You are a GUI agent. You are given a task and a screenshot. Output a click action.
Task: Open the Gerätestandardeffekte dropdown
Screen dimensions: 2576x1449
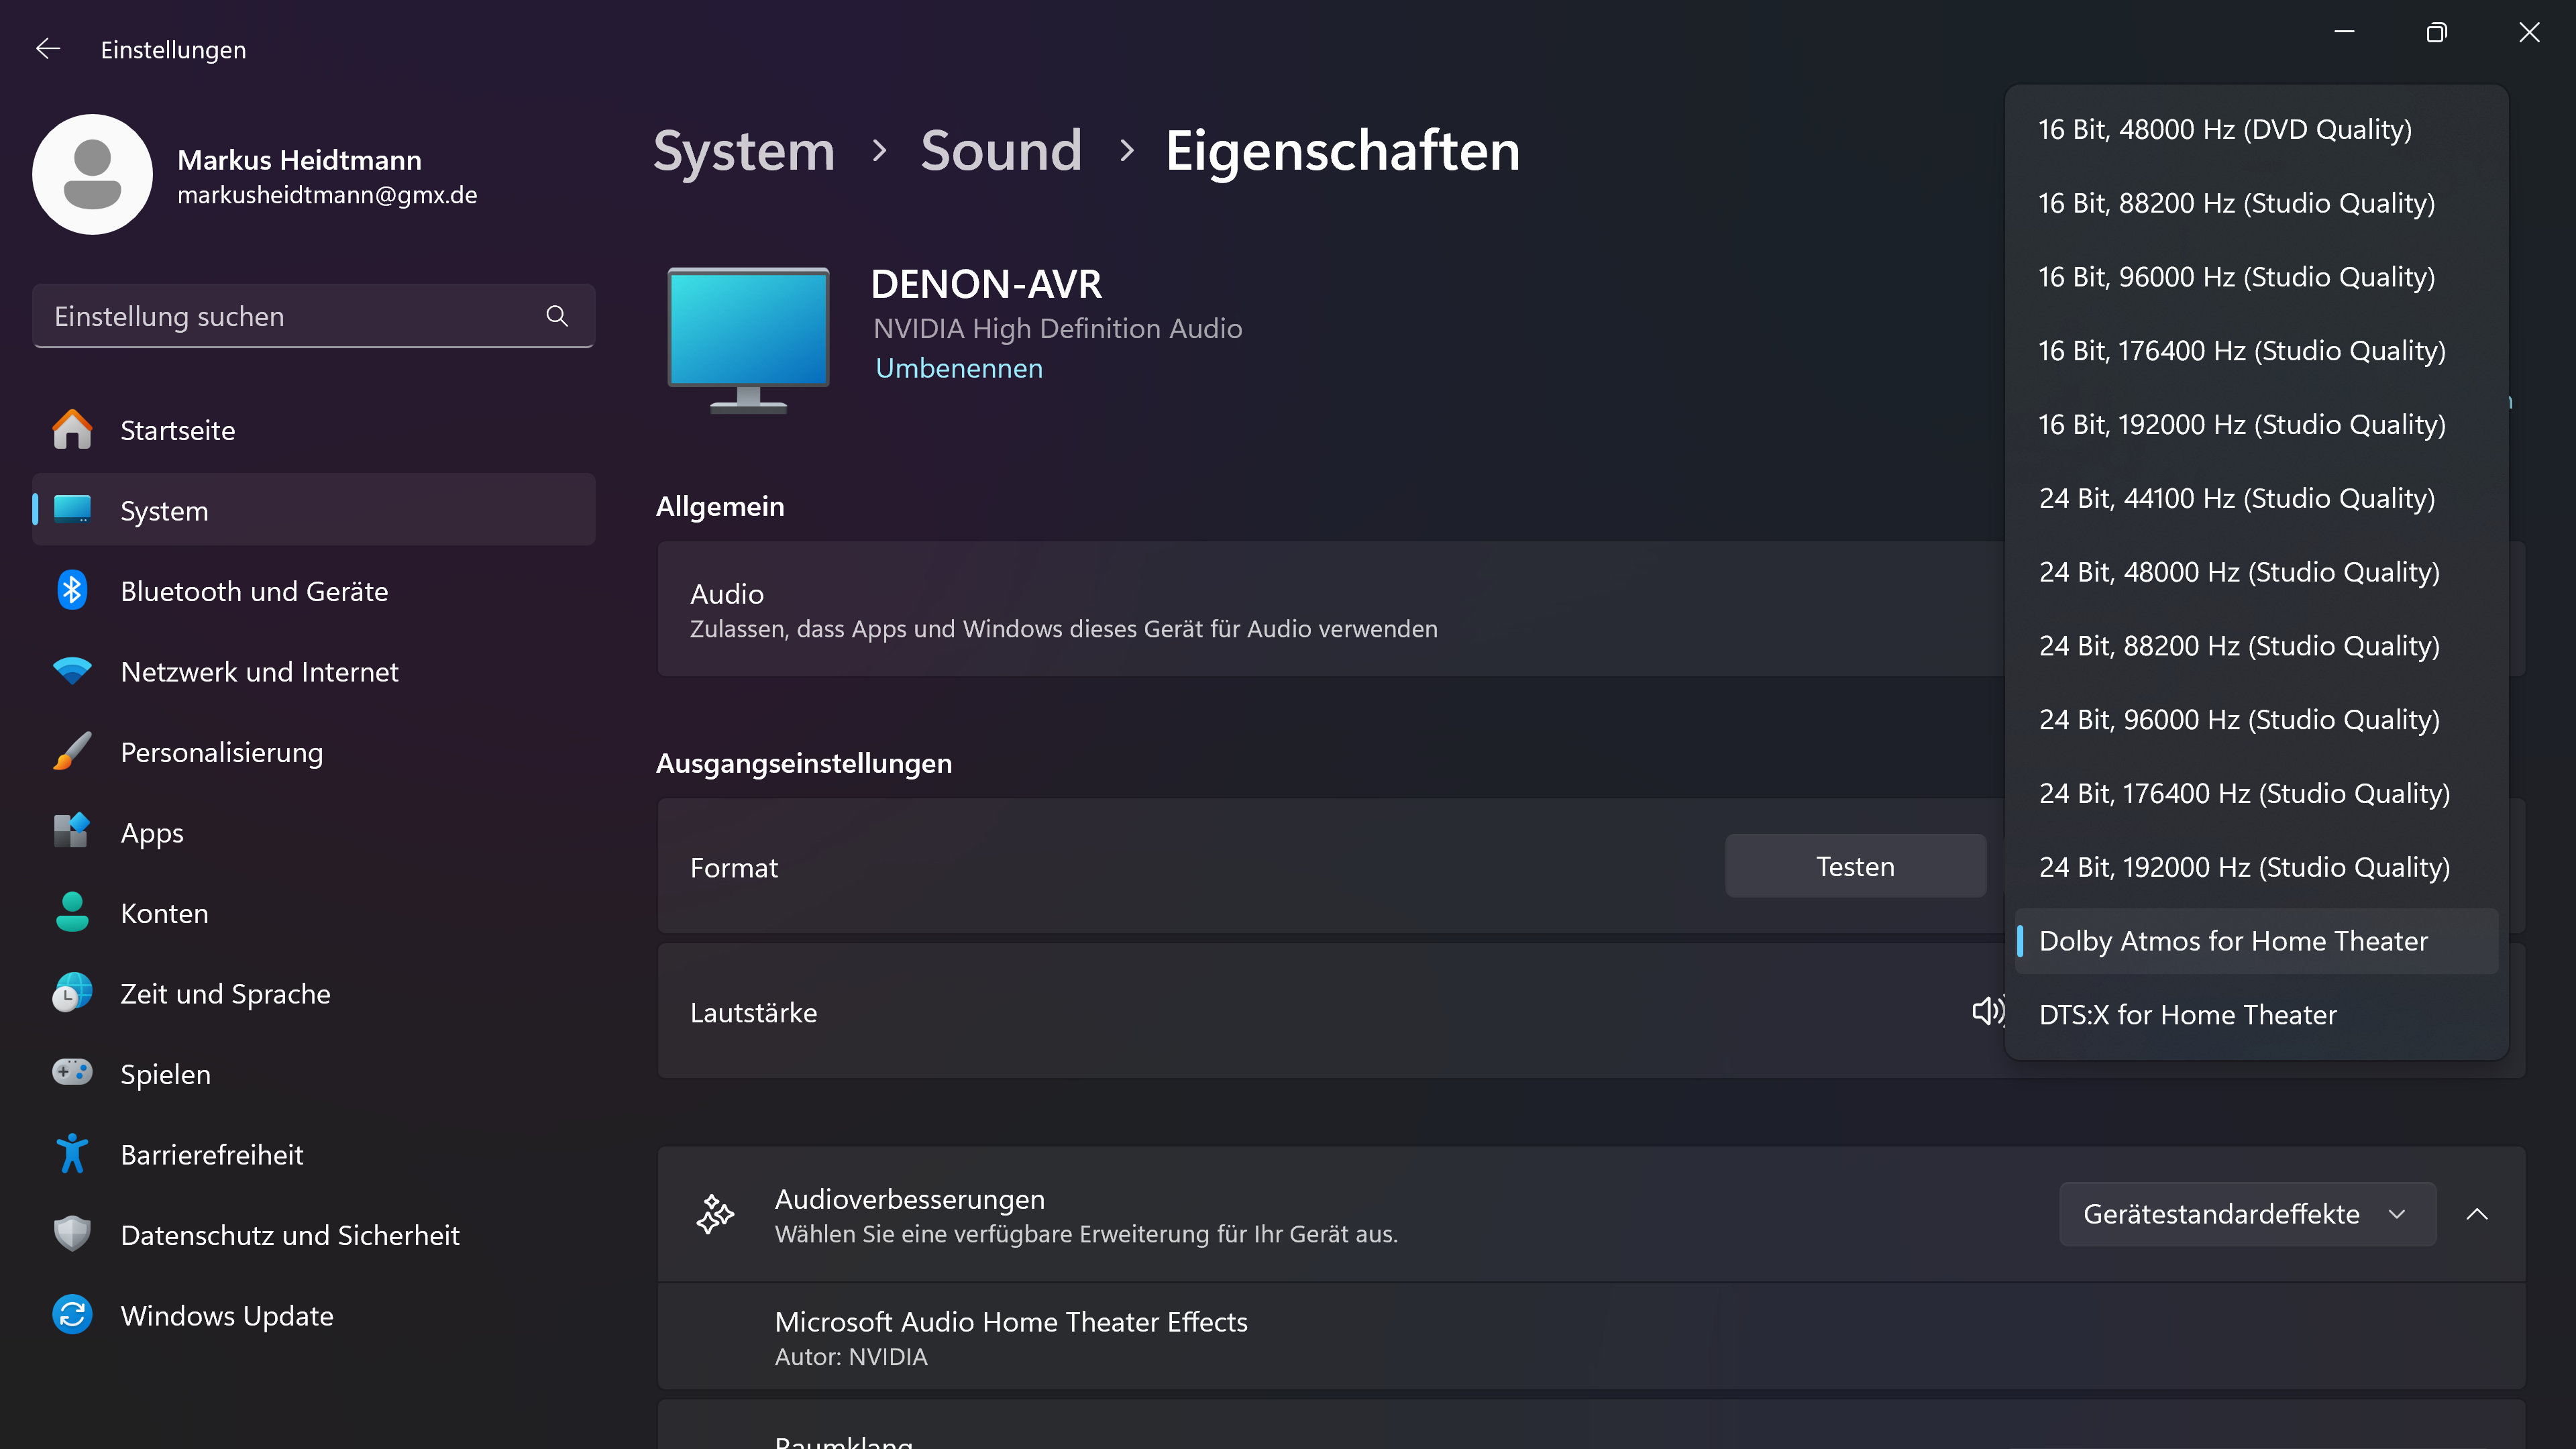[2246, 1214]
